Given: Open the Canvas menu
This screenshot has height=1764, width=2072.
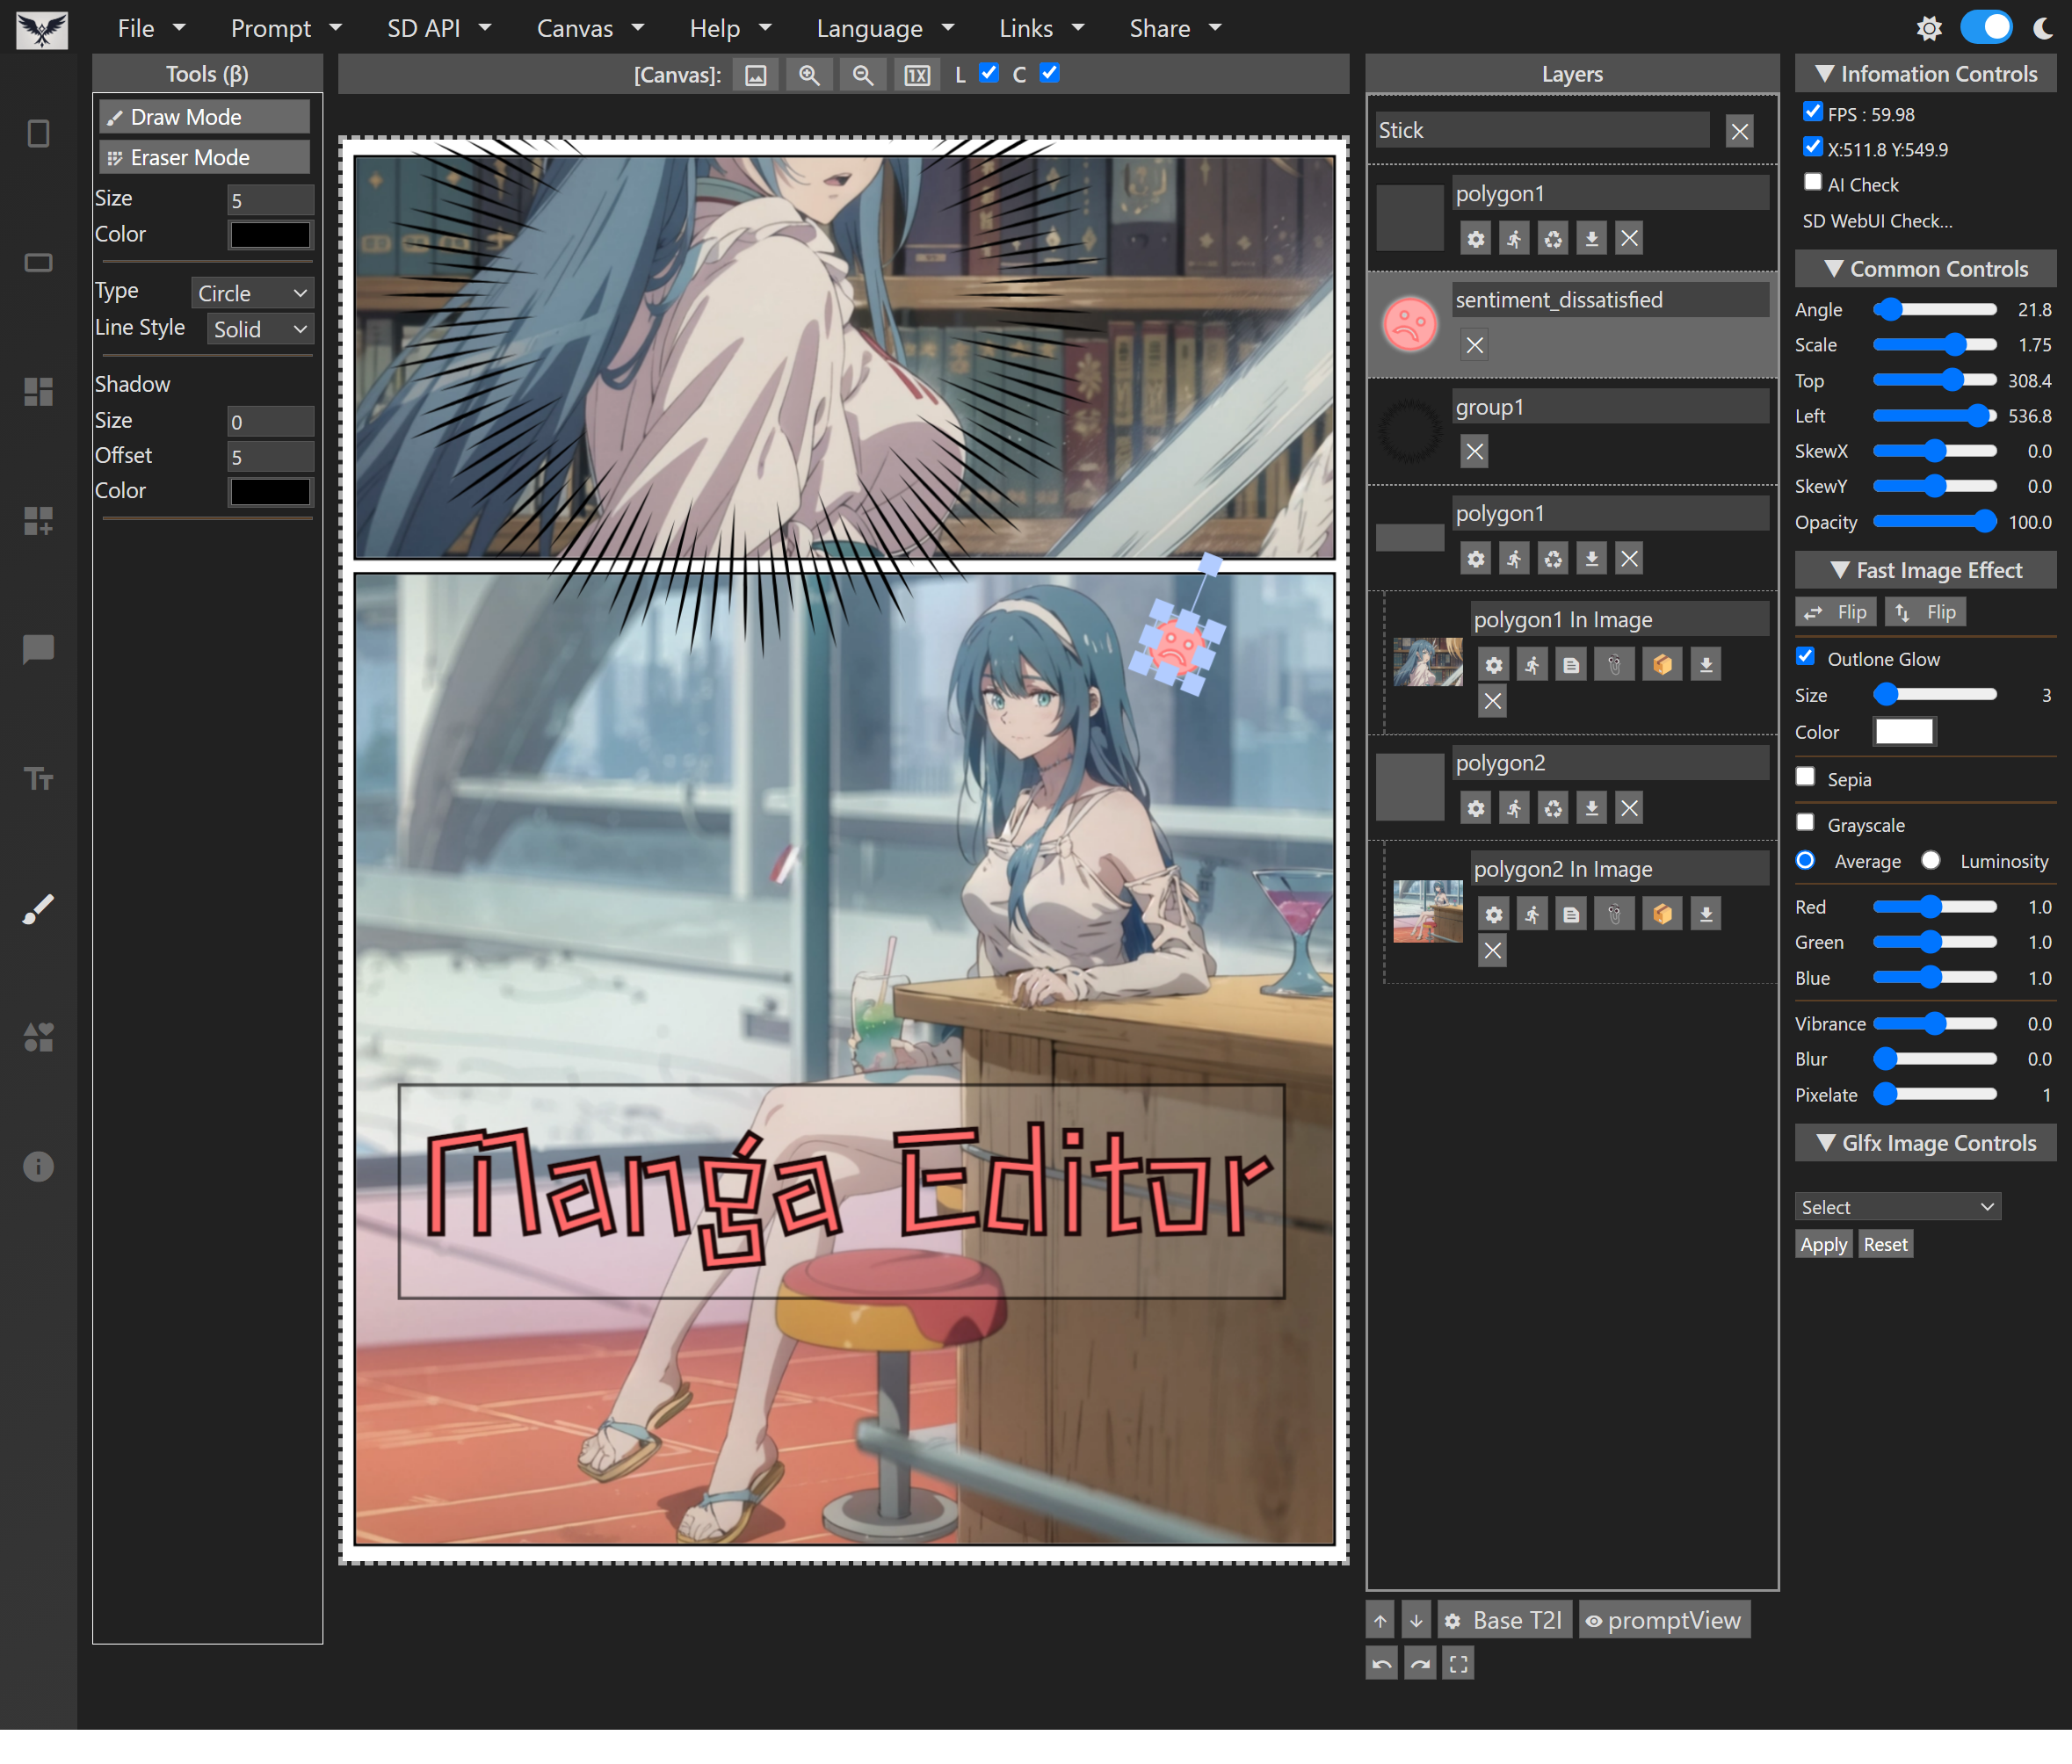Looking at the screenshot, I should click(589, 28).
